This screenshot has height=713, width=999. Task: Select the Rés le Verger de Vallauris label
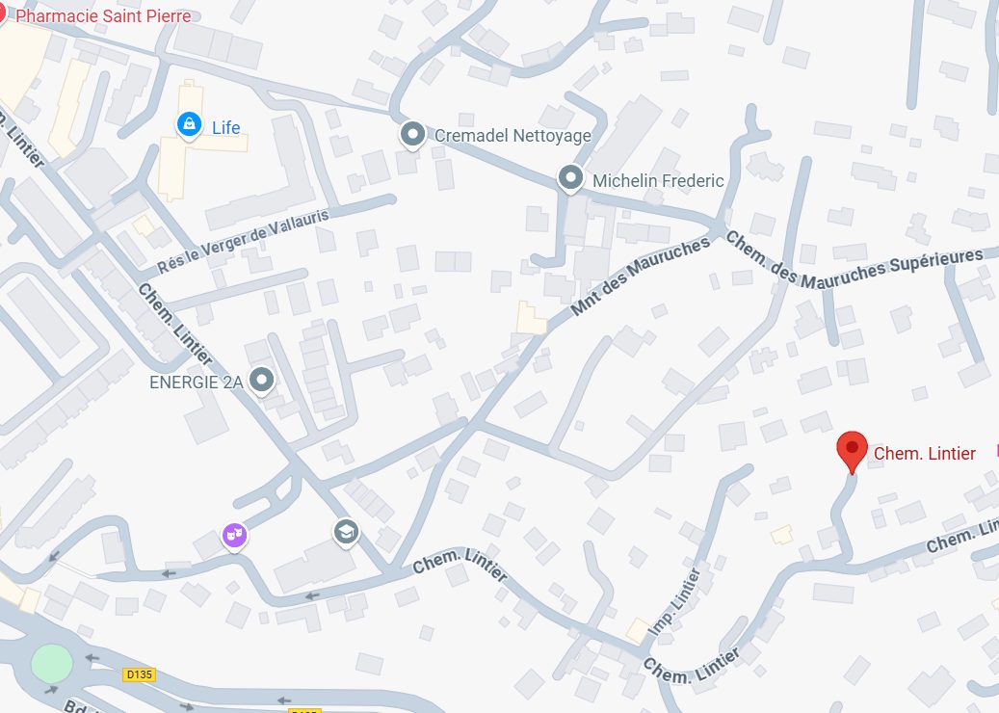[243, 241]
